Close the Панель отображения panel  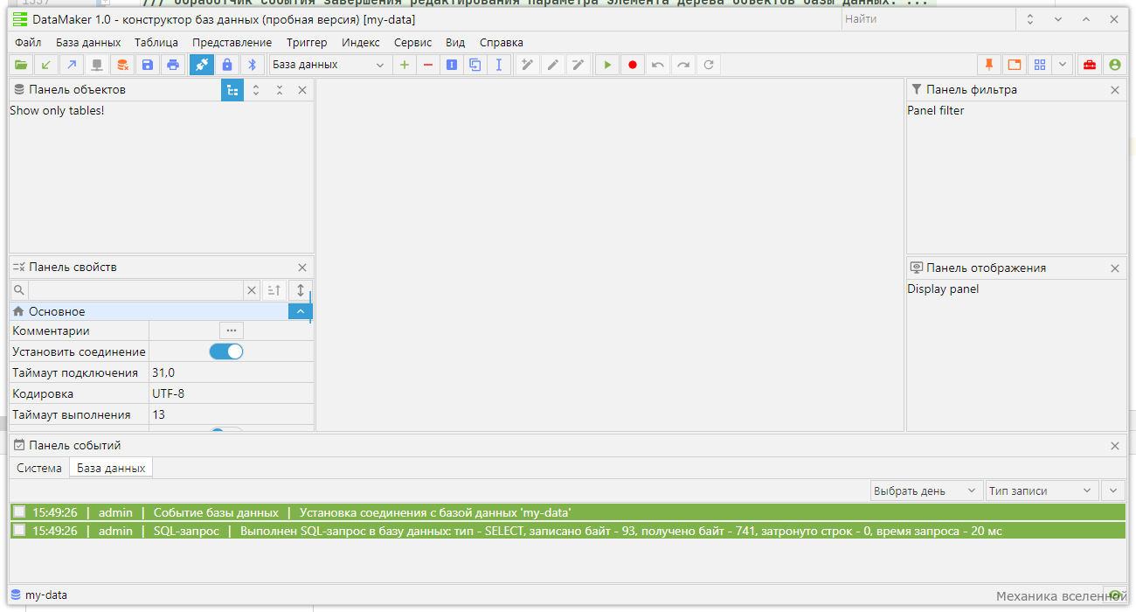1115,268
